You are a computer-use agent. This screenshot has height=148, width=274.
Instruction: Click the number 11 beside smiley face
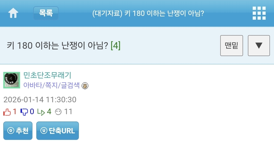tap(68, 112)
